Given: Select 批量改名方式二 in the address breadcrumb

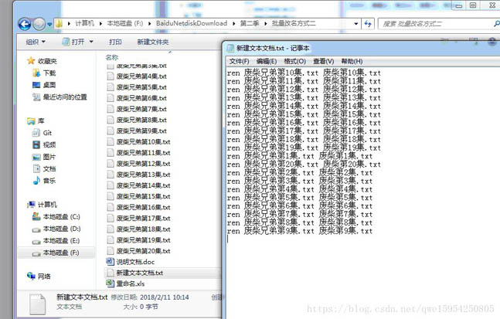Looking at the screenshot, I should pos(294,23).
